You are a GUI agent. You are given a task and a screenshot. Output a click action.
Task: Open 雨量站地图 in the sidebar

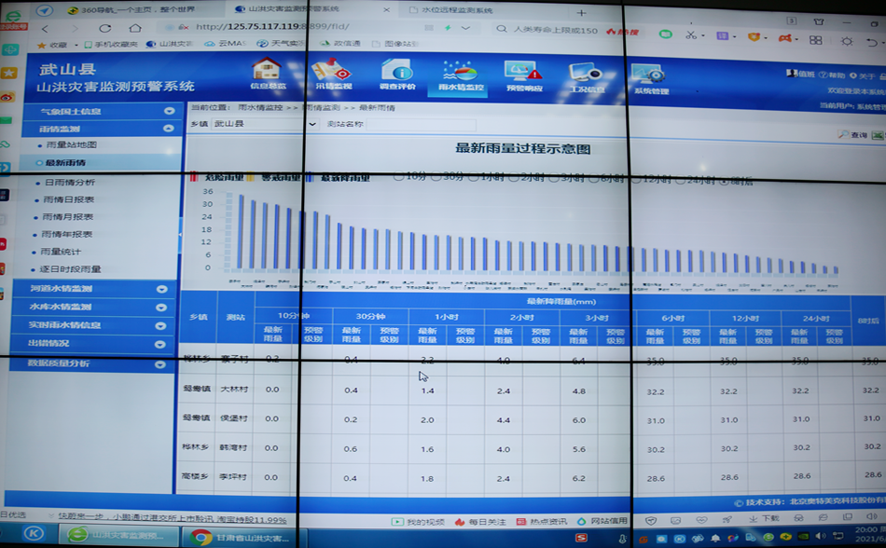click(71, 145)
